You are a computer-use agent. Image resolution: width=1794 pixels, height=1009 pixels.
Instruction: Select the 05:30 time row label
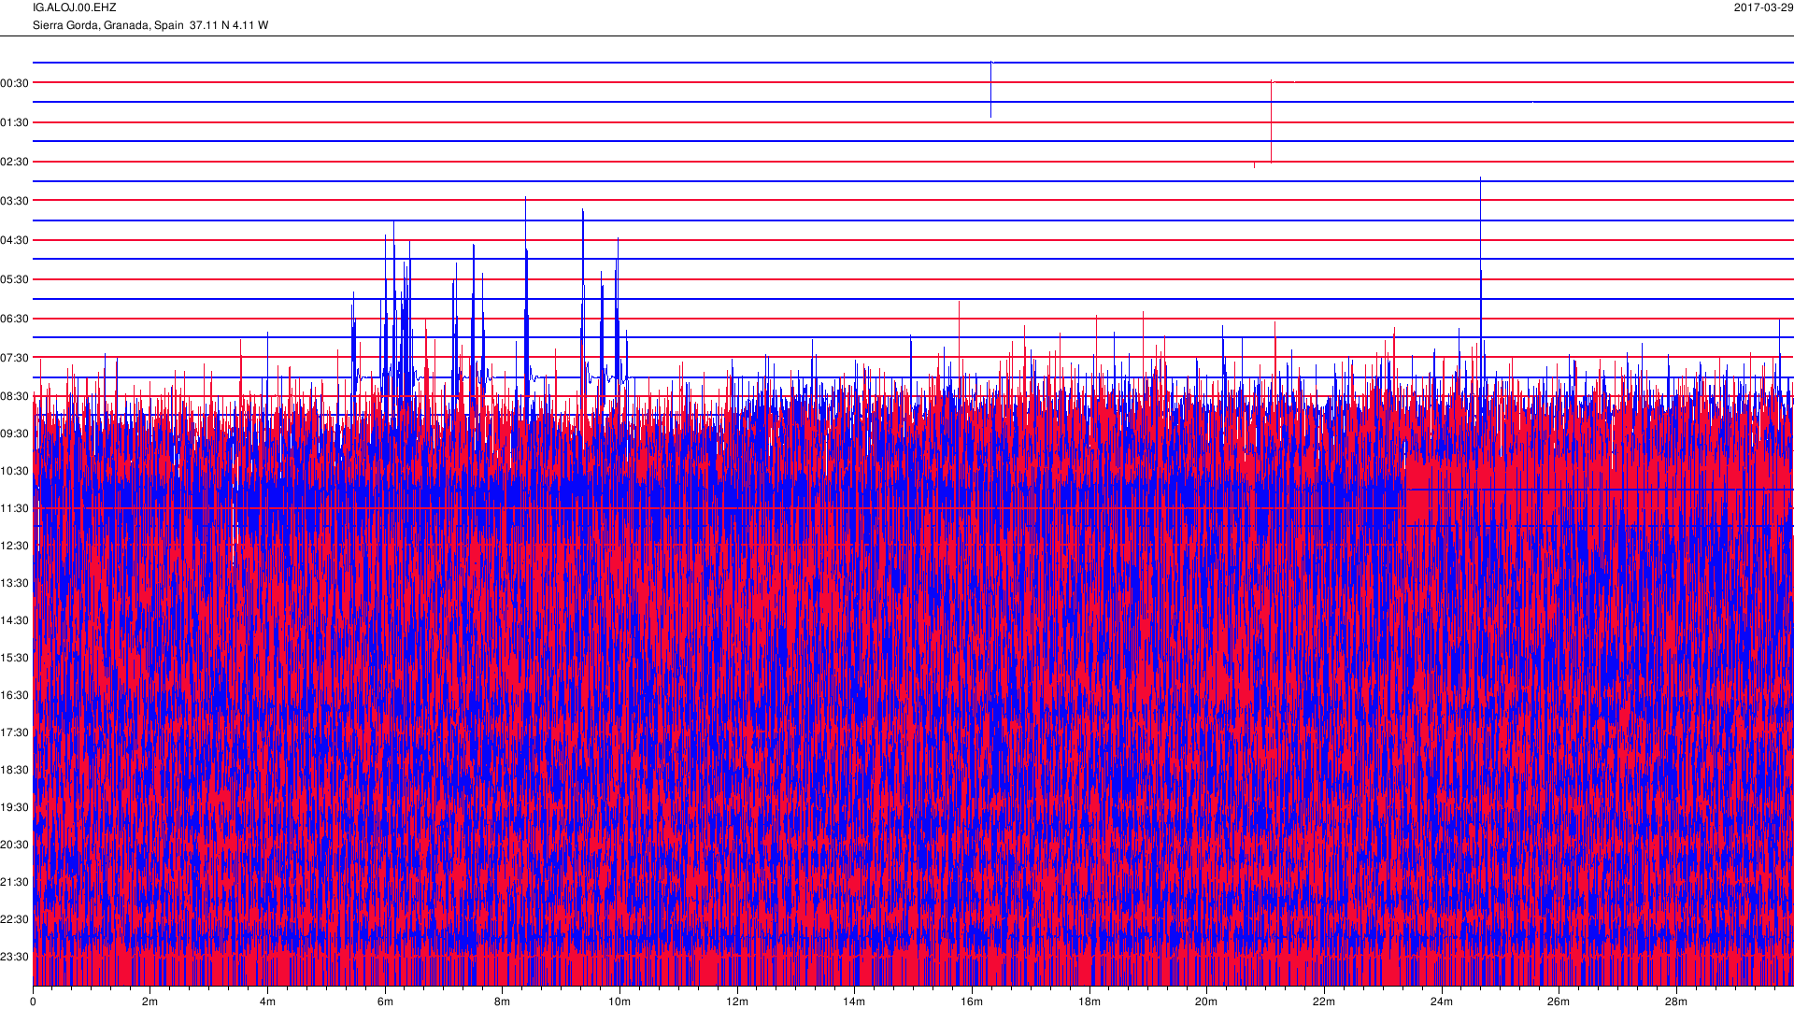click(x=15, y=279)
